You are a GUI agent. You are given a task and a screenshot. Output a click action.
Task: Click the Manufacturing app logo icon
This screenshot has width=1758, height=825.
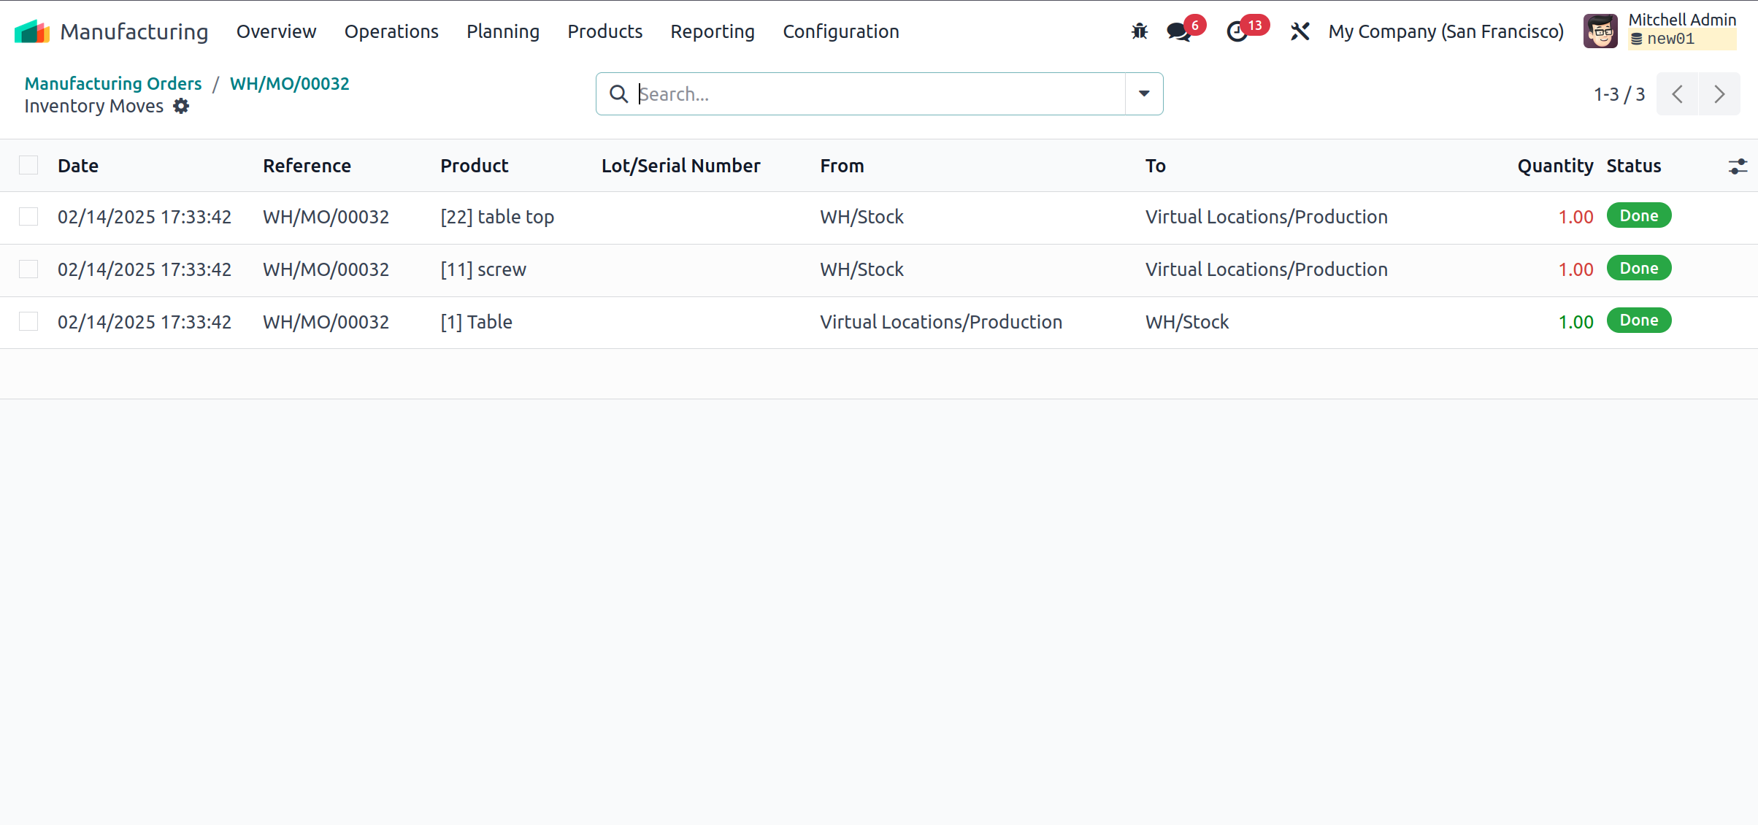[32, 31]
